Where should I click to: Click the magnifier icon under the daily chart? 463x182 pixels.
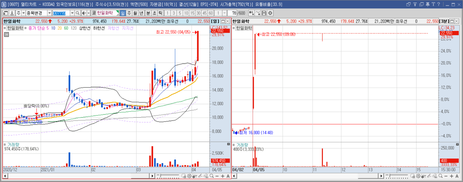pos(212,176)
